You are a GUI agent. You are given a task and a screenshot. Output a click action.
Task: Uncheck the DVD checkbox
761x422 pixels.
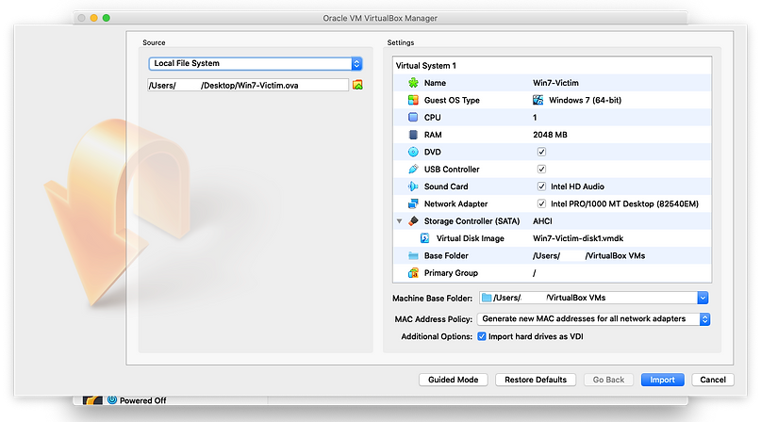(541, 152)
